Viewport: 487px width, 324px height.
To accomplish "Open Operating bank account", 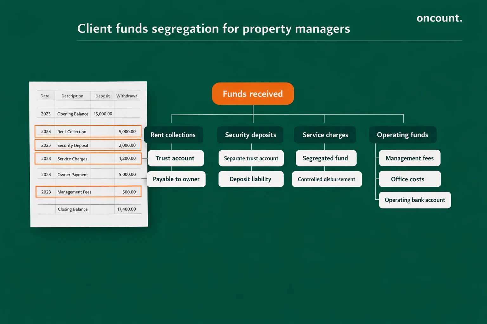I will 415,200.
